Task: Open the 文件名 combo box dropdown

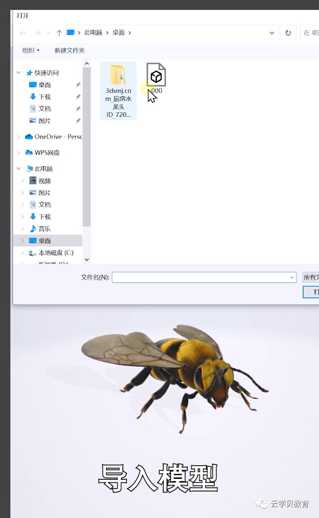Action: pos(291,277)
